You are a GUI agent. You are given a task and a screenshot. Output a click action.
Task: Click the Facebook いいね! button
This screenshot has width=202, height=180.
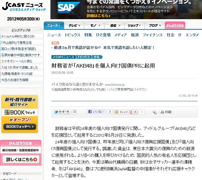pos(96,112)
